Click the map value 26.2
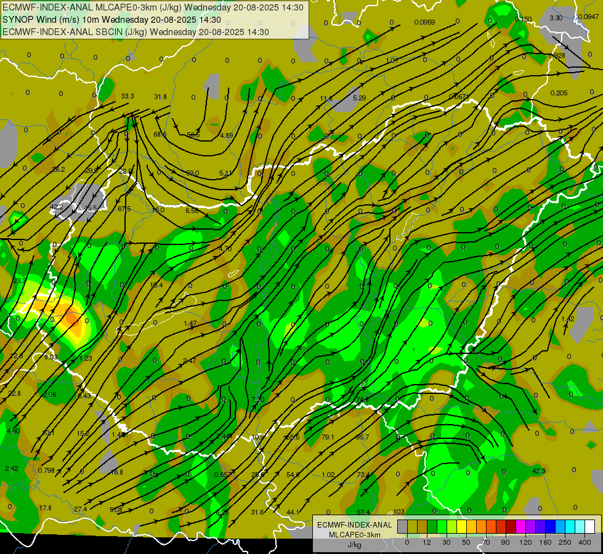603x554 pixels. pyautogui.click(x=59, y=169)
